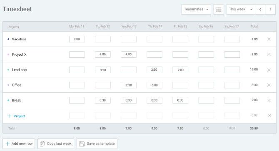Screen dimensions: 279x151
Task: Click the Add new row button
Action: [19, 144]
